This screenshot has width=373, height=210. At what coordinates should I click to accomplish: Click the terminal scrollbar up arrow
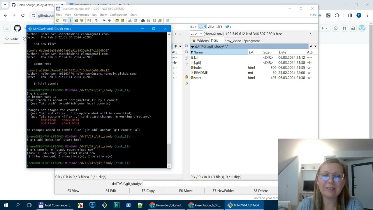click(169, 34)
